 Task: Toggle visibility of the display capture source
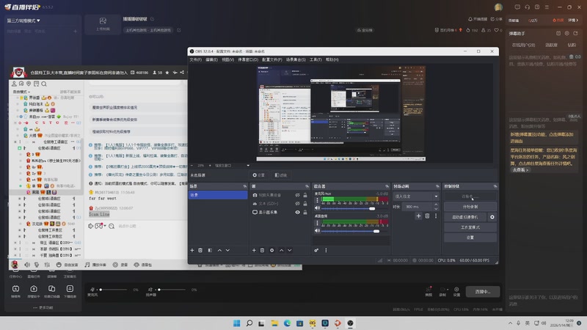point(297,212)
